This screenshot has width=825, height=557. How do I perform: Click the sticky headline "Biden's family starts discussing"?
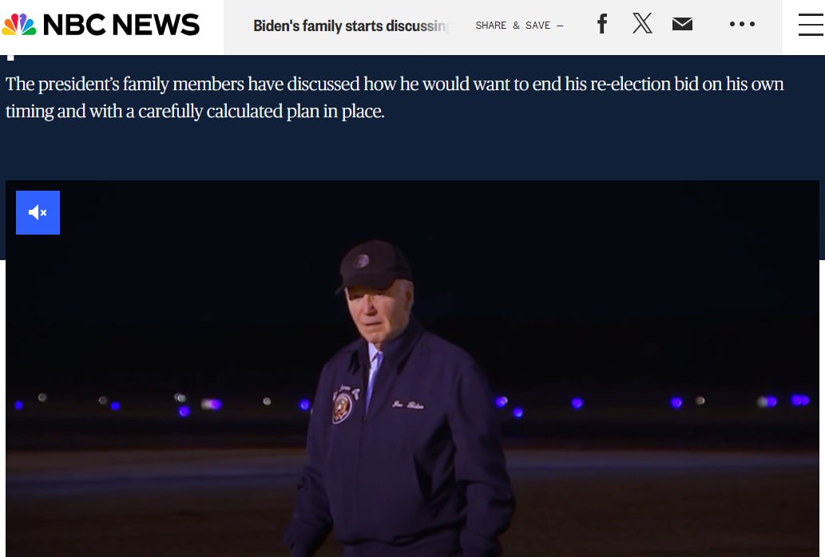coord(351,26)
